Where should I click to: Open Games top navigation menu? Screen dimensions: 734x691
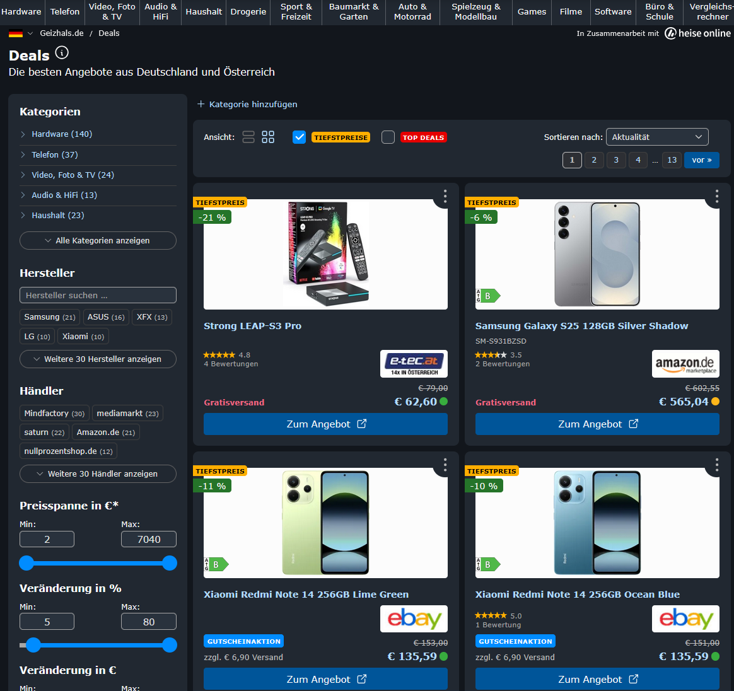[532, 12]
